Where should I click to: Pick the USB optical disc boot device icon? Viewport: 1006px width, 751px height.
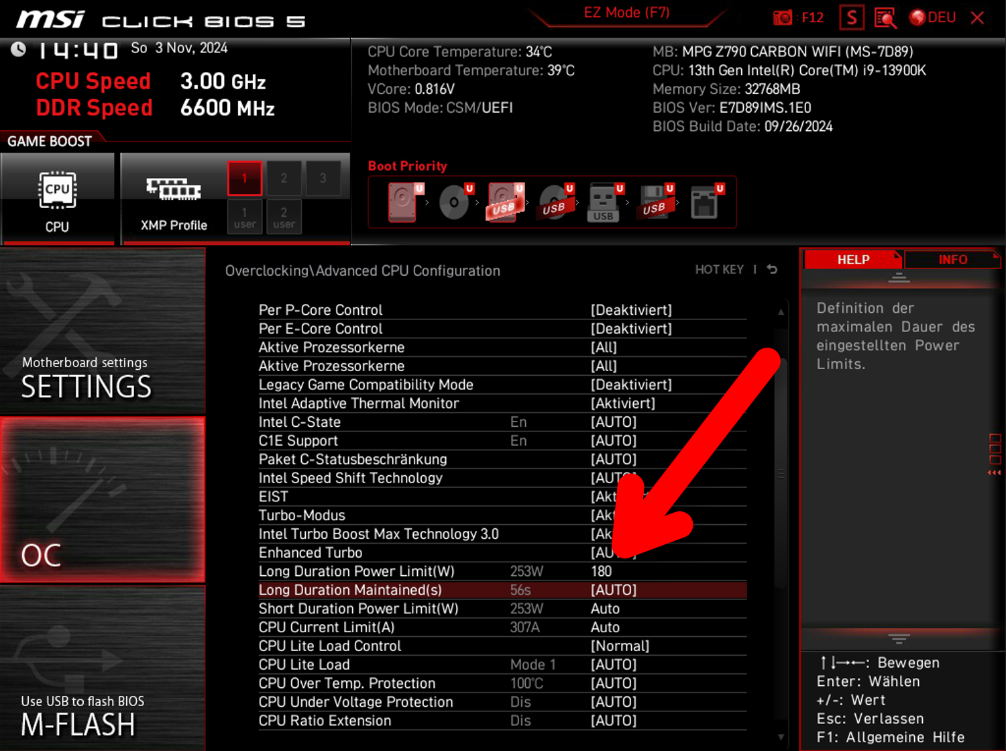[x=555, y=202]
